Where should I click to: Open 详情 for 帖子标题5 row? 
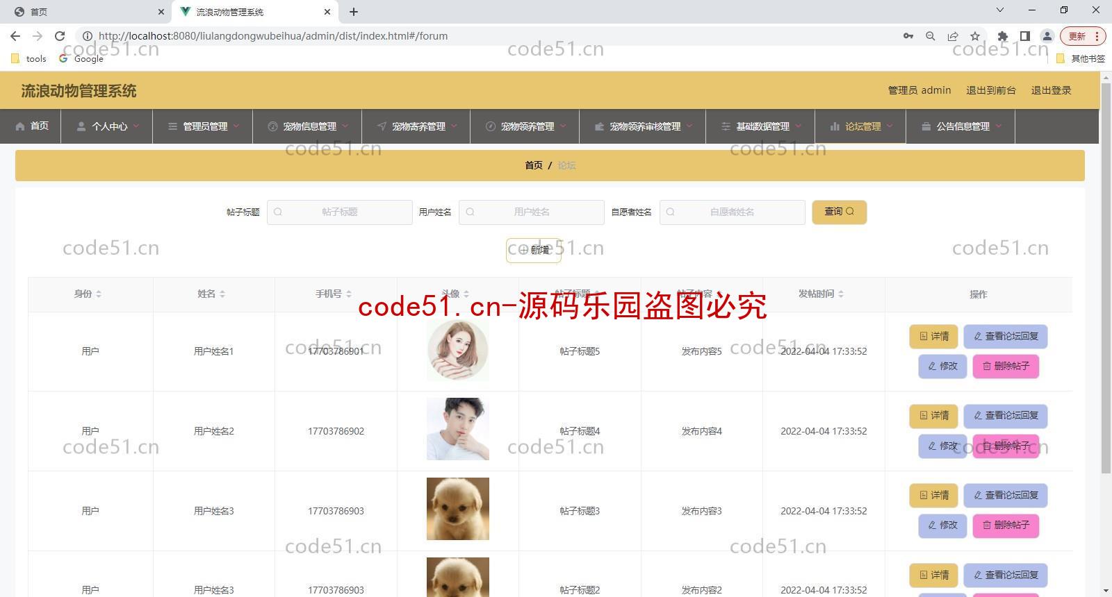click(934, 337)
